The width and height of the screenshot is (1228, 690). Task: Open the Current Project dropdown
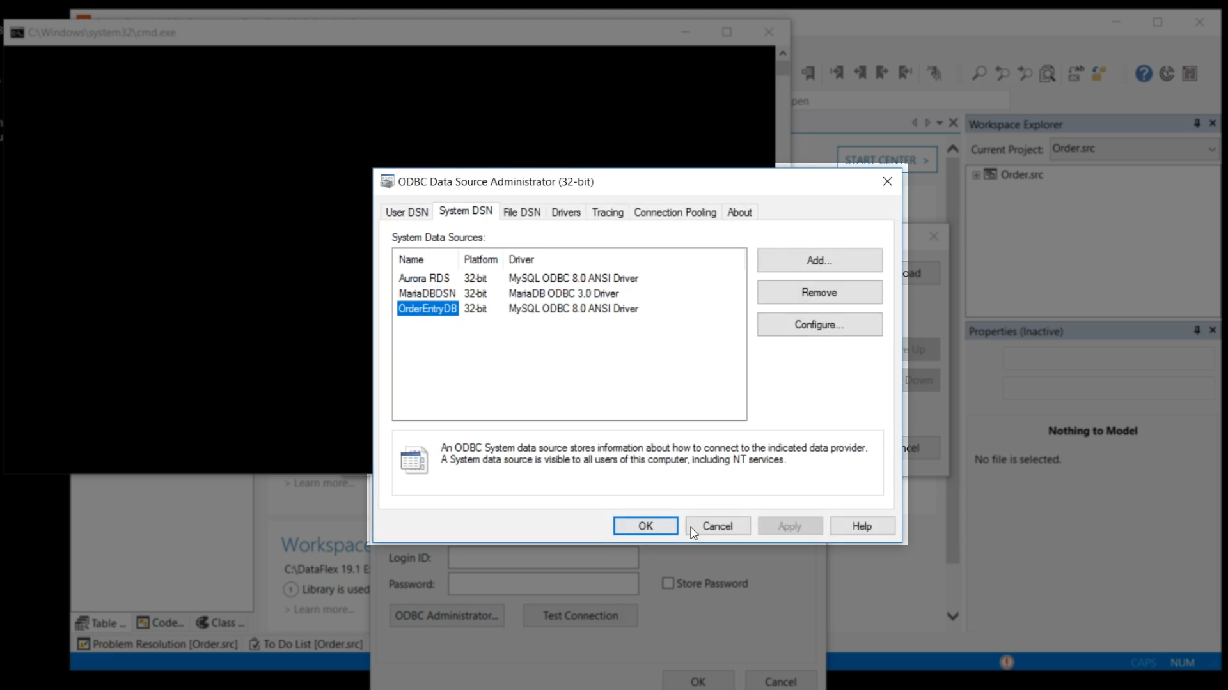pos(1211,149)
